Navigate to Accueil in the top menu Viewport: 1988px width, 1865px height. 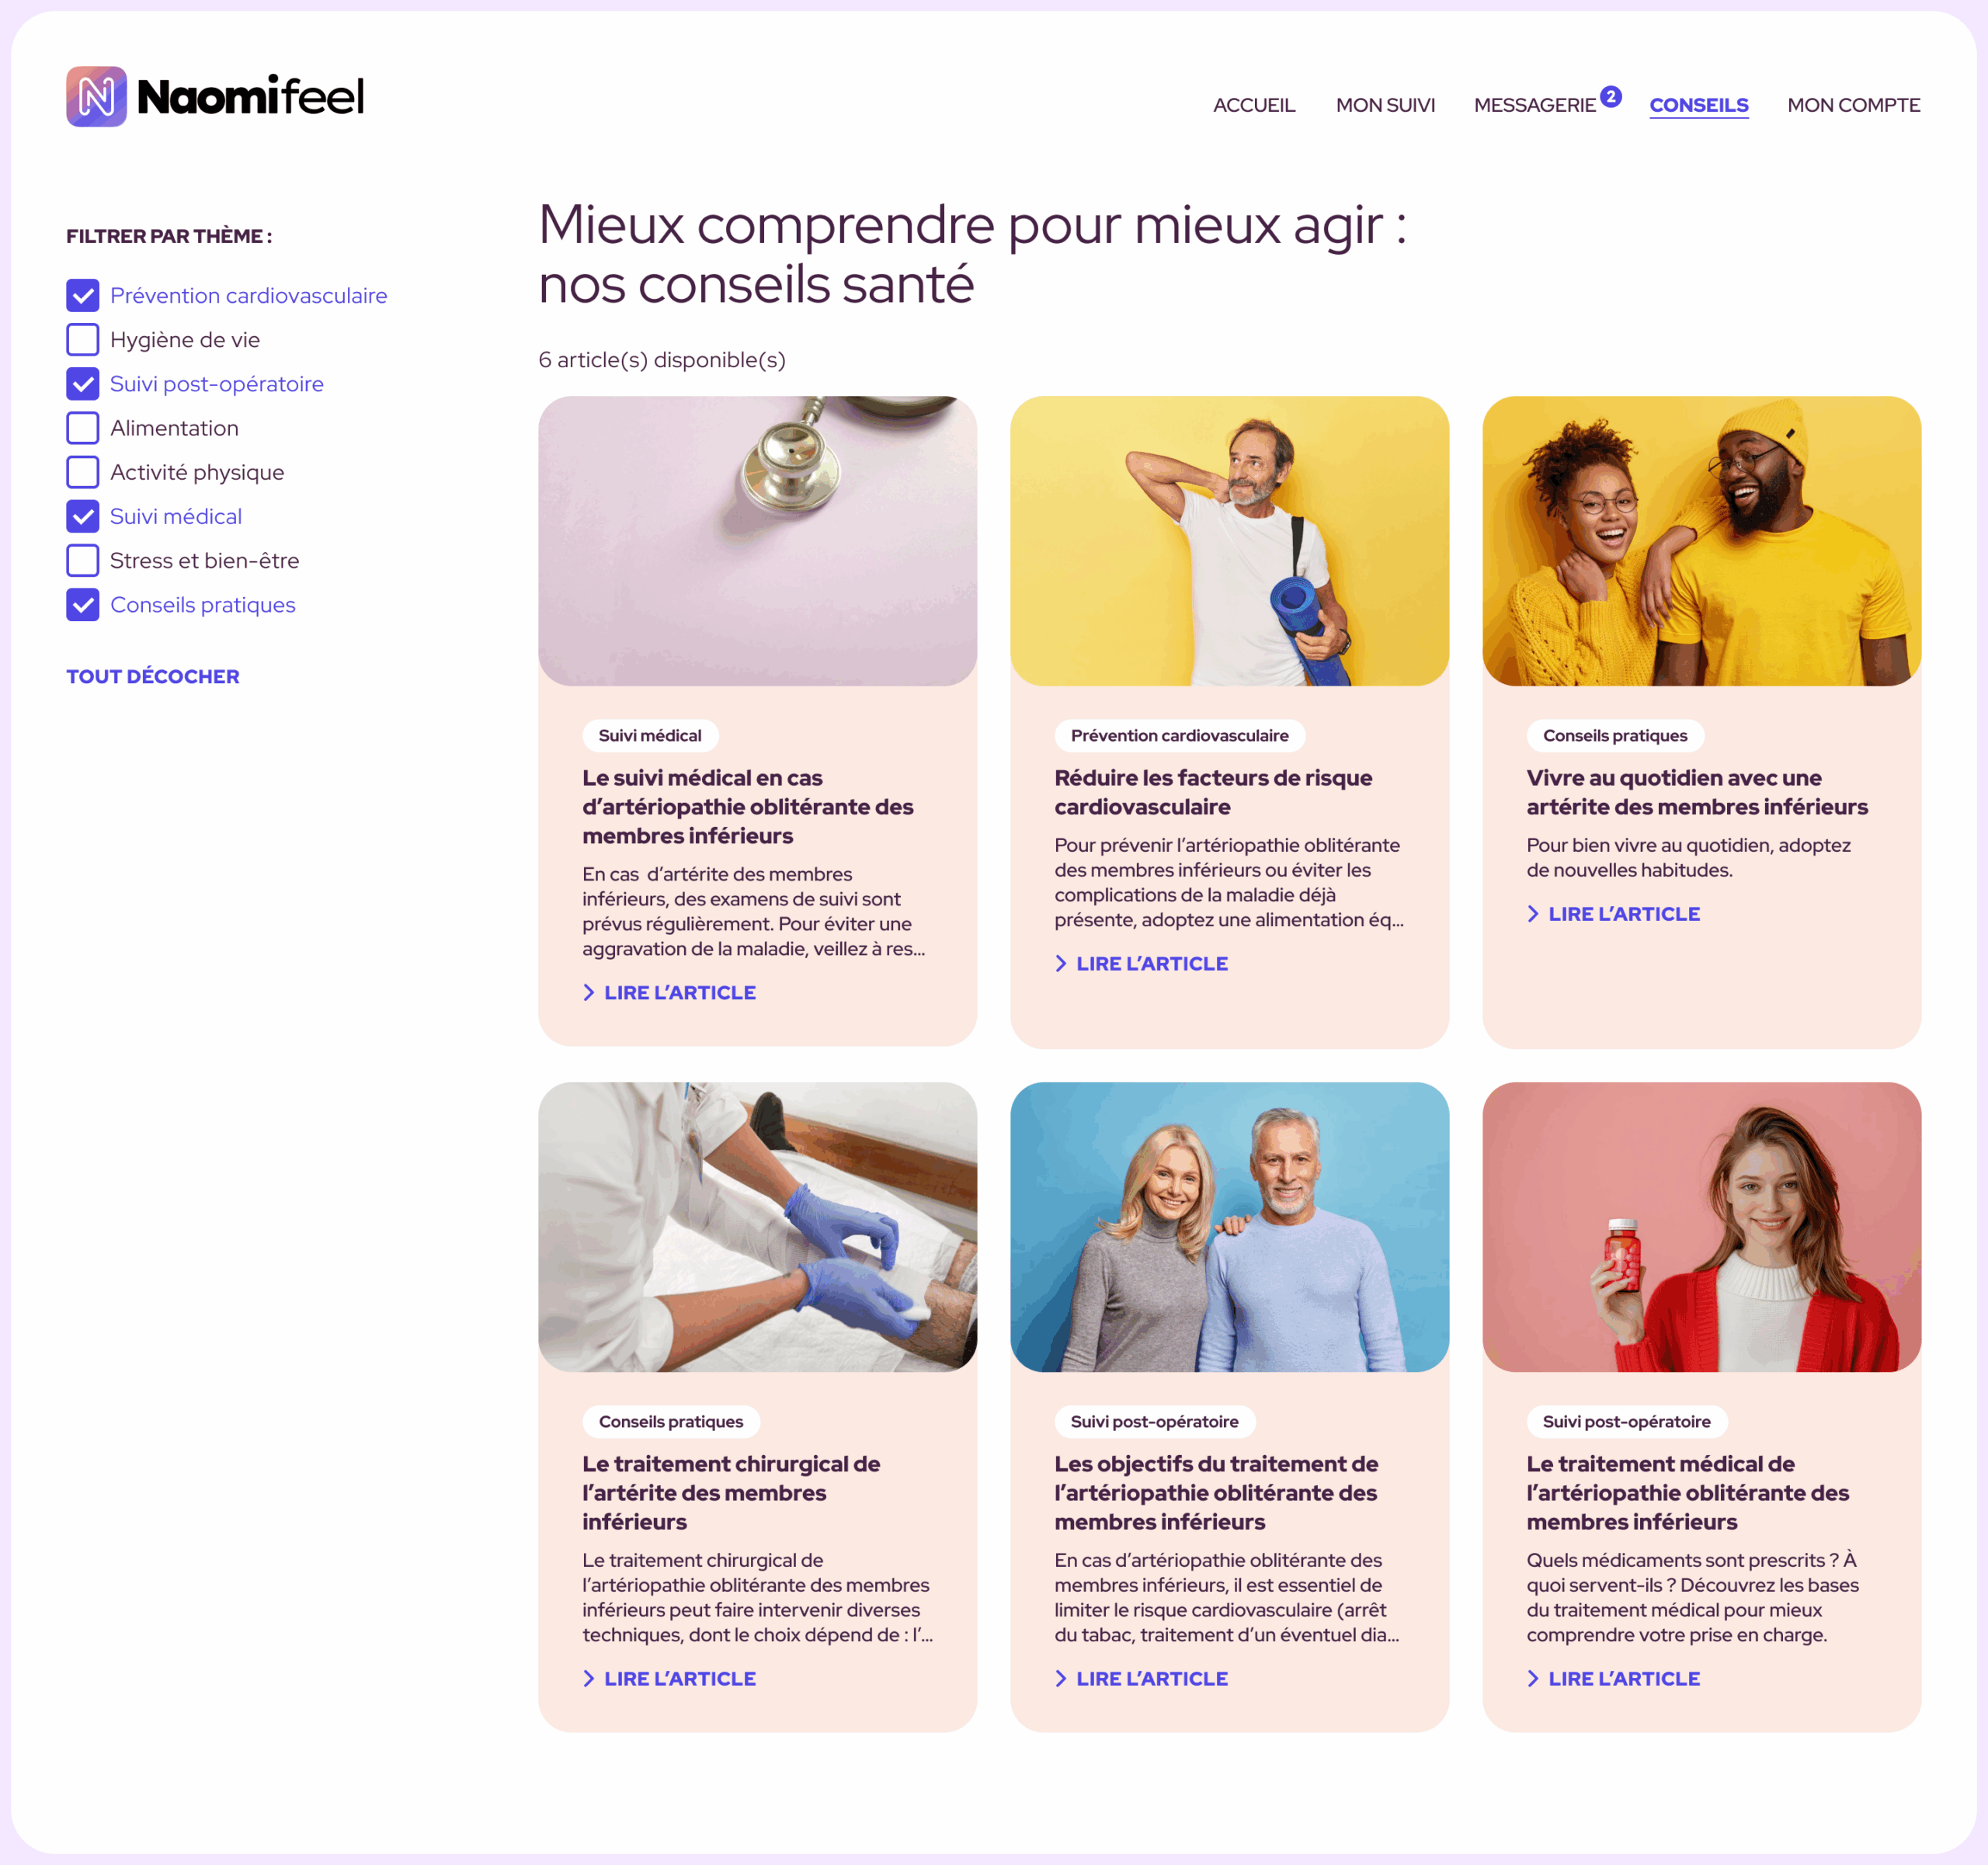click(1254, 105)
